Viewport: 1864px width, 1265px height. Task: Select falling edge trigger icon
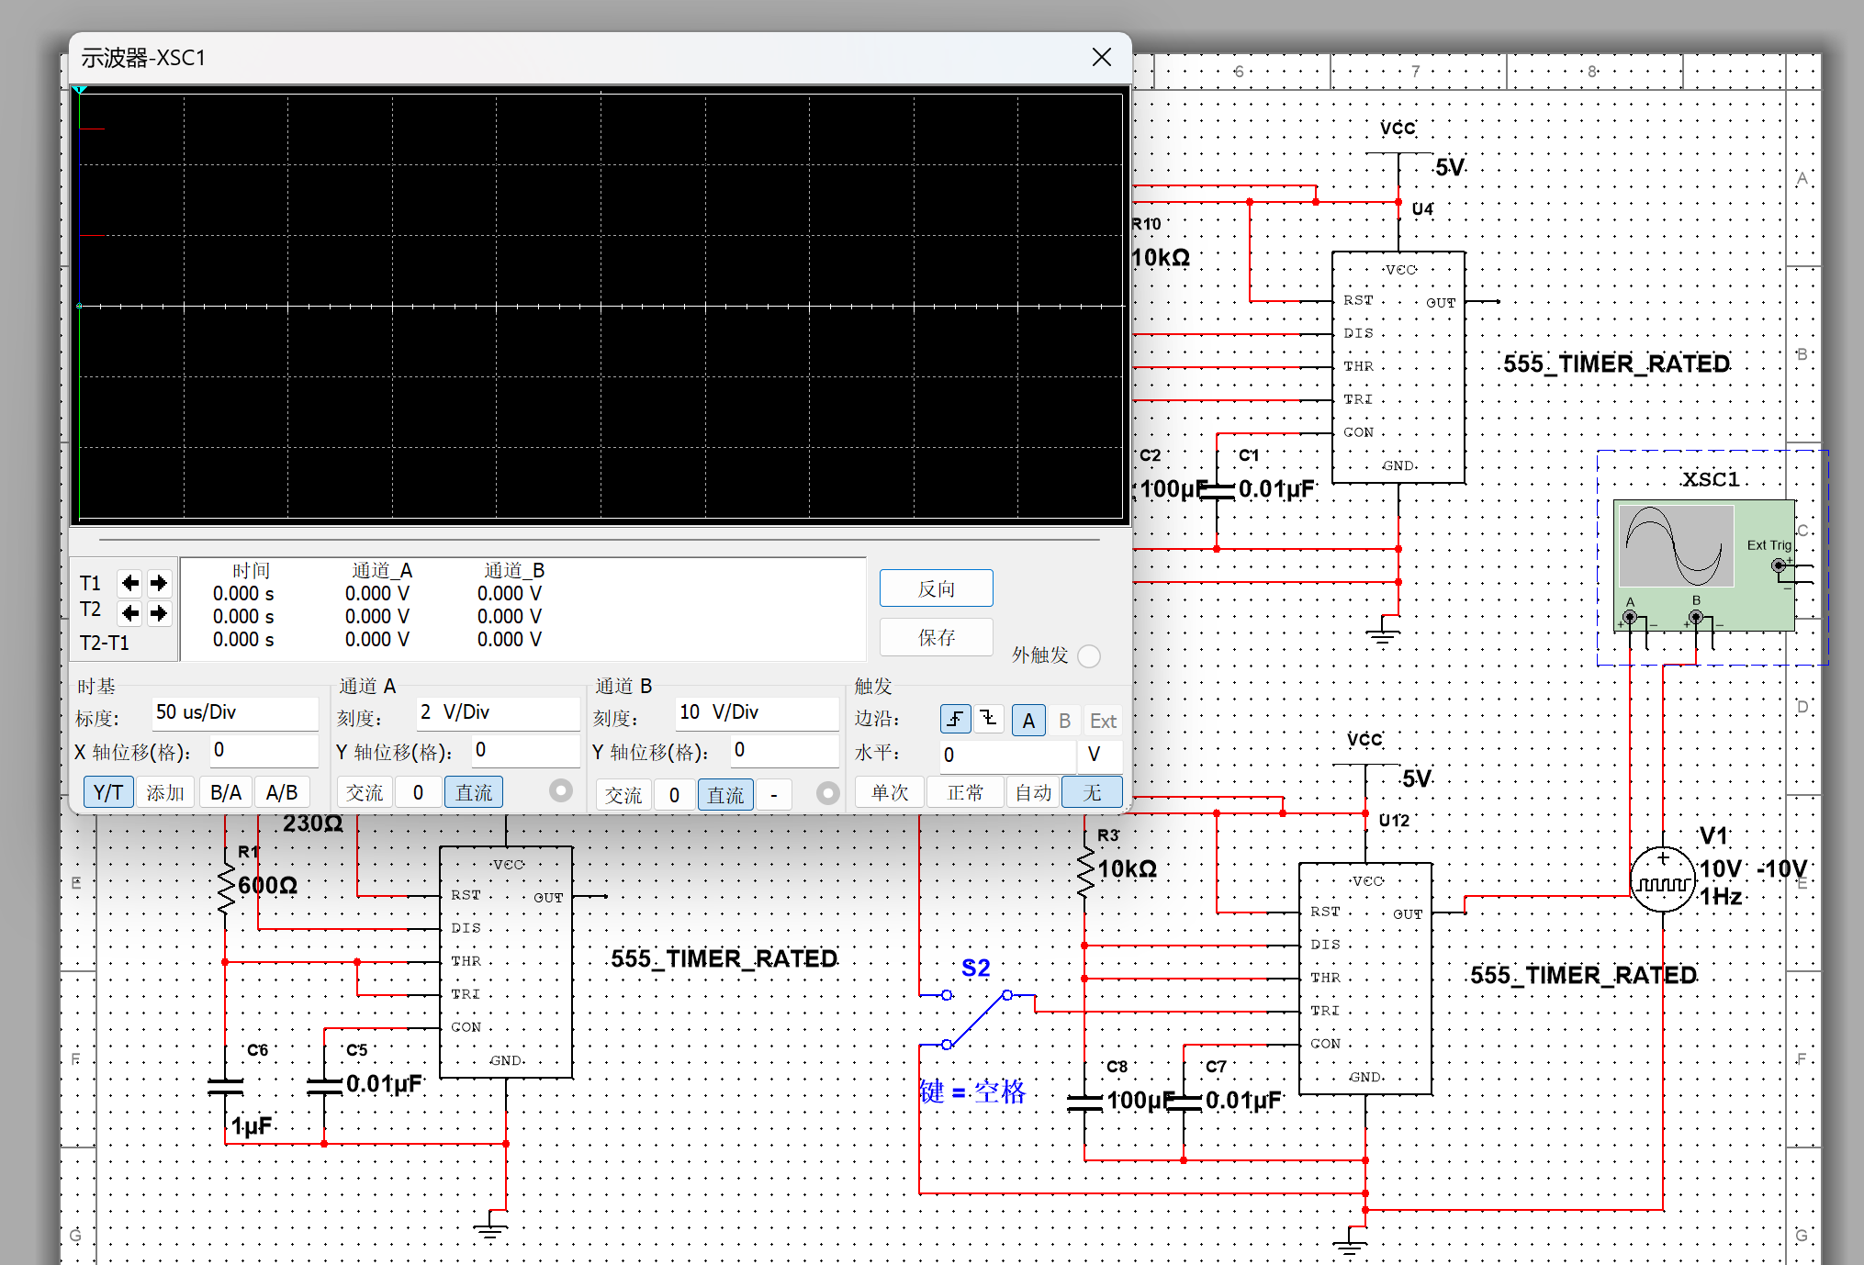(x=988, y=720)
